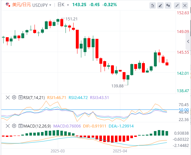Screen dimensions: 191x155
Task: Select the drawing pencil tool
Action: click(x=160, y=6)
